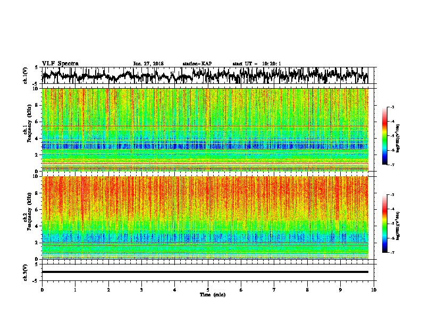The height and width of the screenshot is (325, 421).
Task: Click the ch.2 spectrogram panel
Action: (205, 218)
